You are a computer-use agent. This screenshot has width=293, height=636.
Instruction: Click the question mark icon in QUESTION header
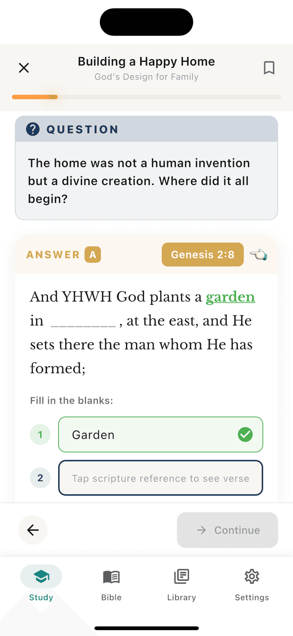pyautogui.click(x=33, y=129)
